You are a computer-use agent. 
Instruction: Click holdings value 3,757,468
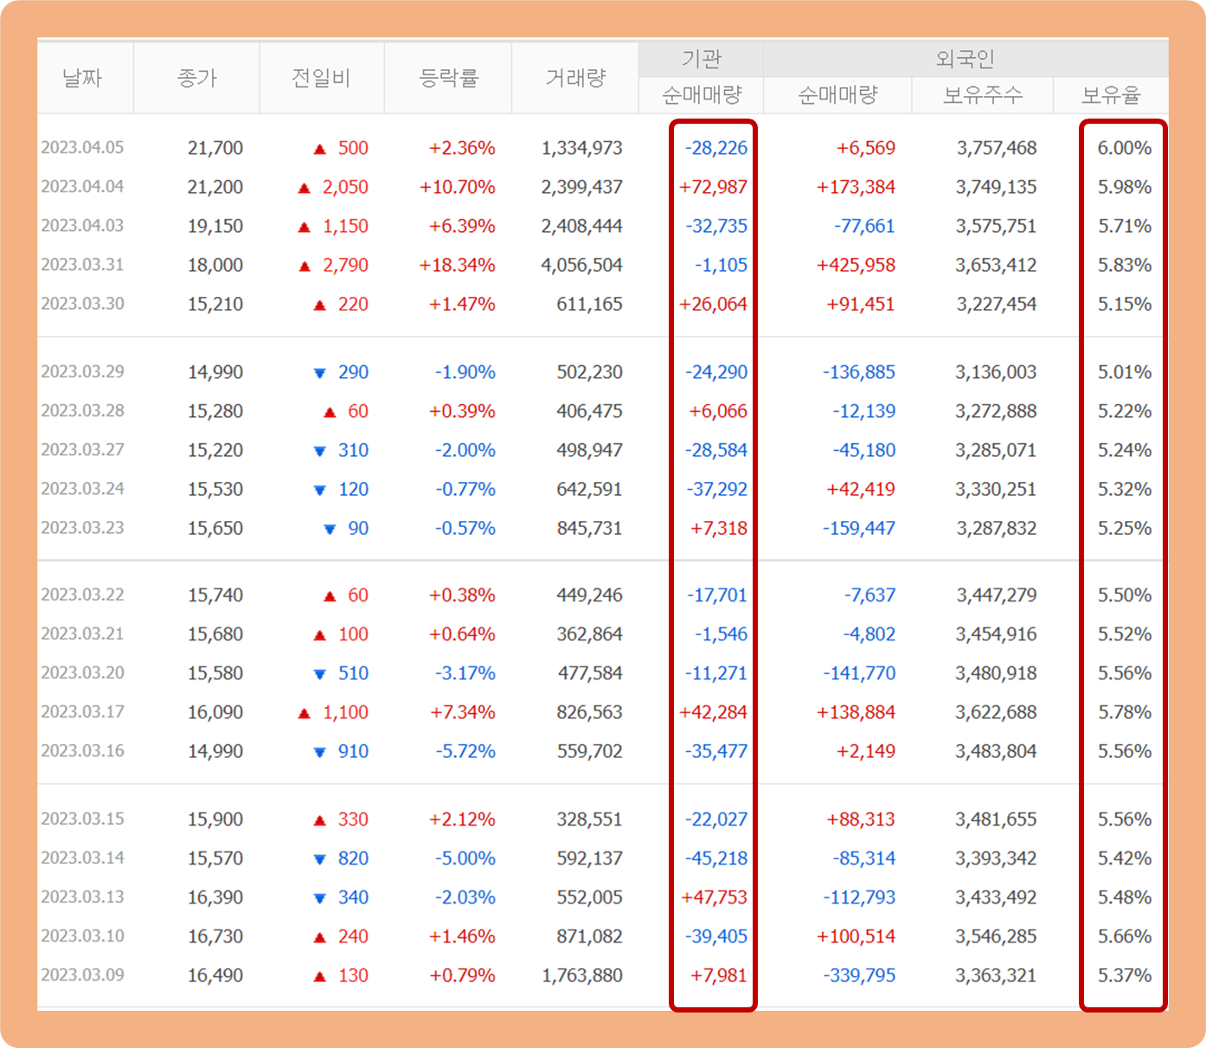tap(997, 148)
